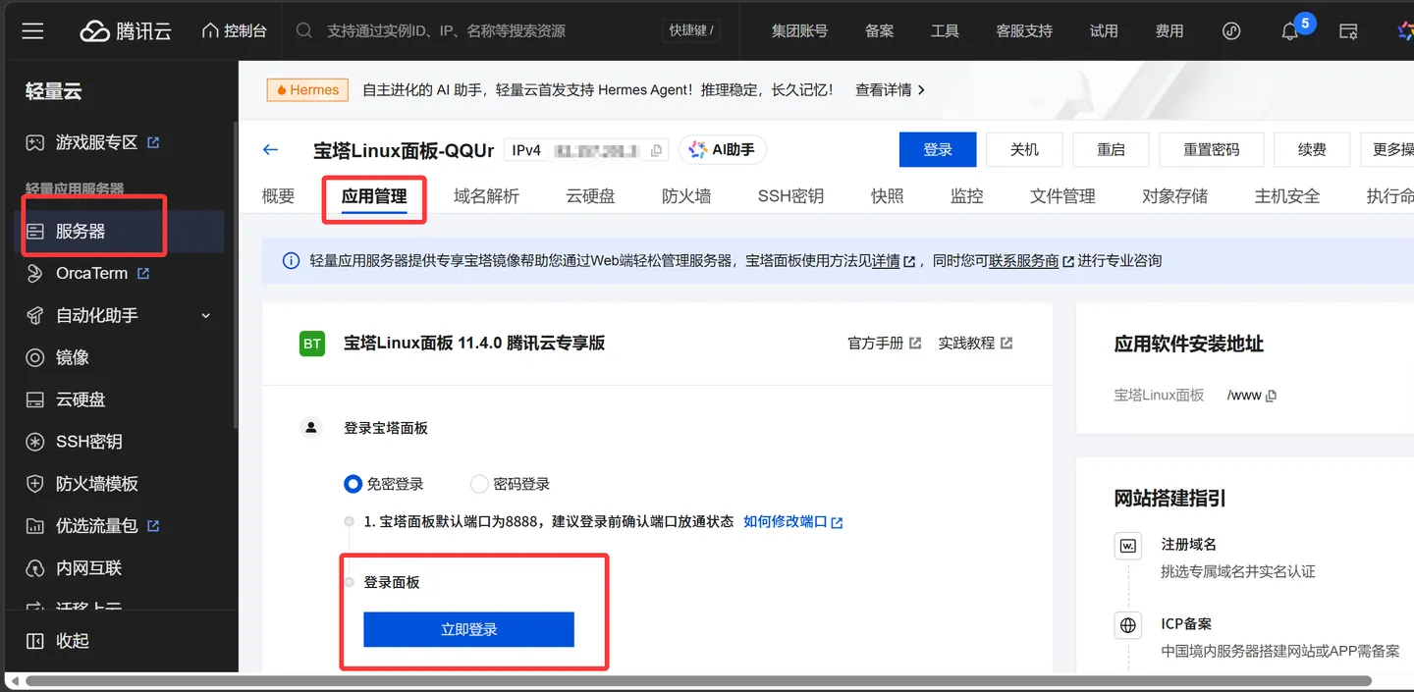This screenshot has width=1414, height=692.
Task: Switch to the 防火墙 tab
Action: (686, 196)
